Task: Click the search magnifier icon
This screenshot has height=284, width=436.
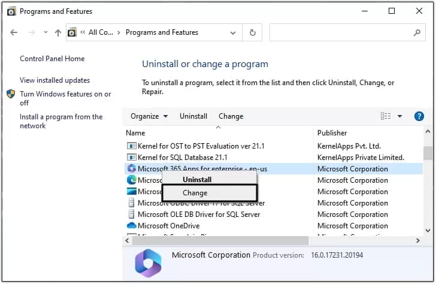Action: [417, 32]
